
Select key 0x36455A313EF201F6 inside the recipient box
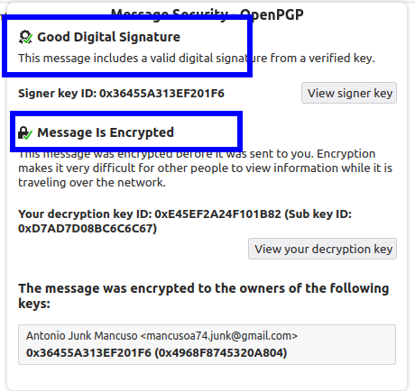tap(88, 352)
